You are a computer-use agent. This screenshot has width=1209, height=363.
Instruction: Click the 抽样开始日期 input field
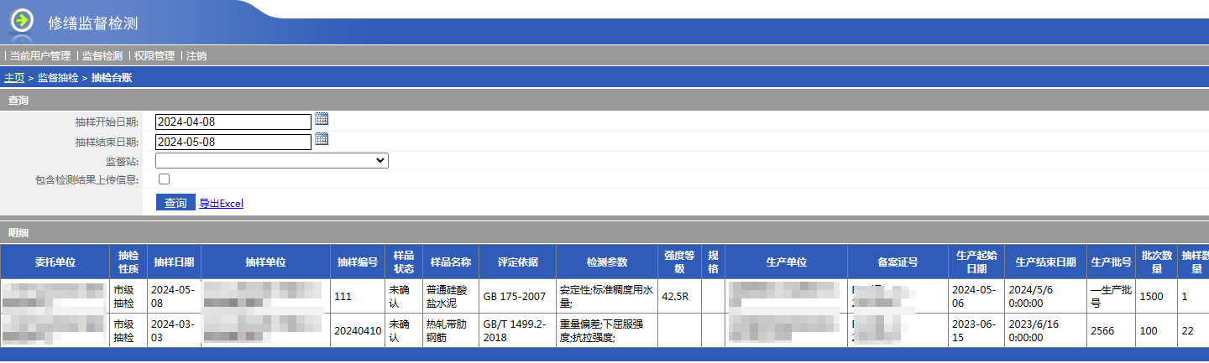click(233, 122)
